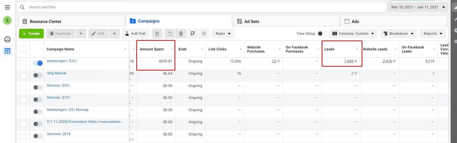
Task: Click the green Create button
Action: pos(31,34)
